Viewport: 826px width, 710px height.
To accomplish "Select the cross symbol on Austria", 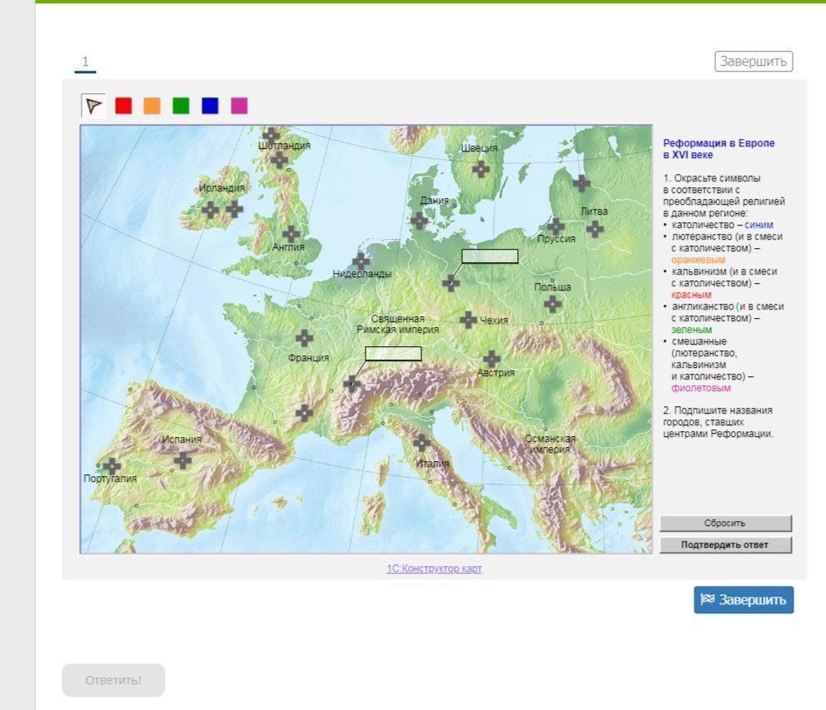I will pos(492,359).
